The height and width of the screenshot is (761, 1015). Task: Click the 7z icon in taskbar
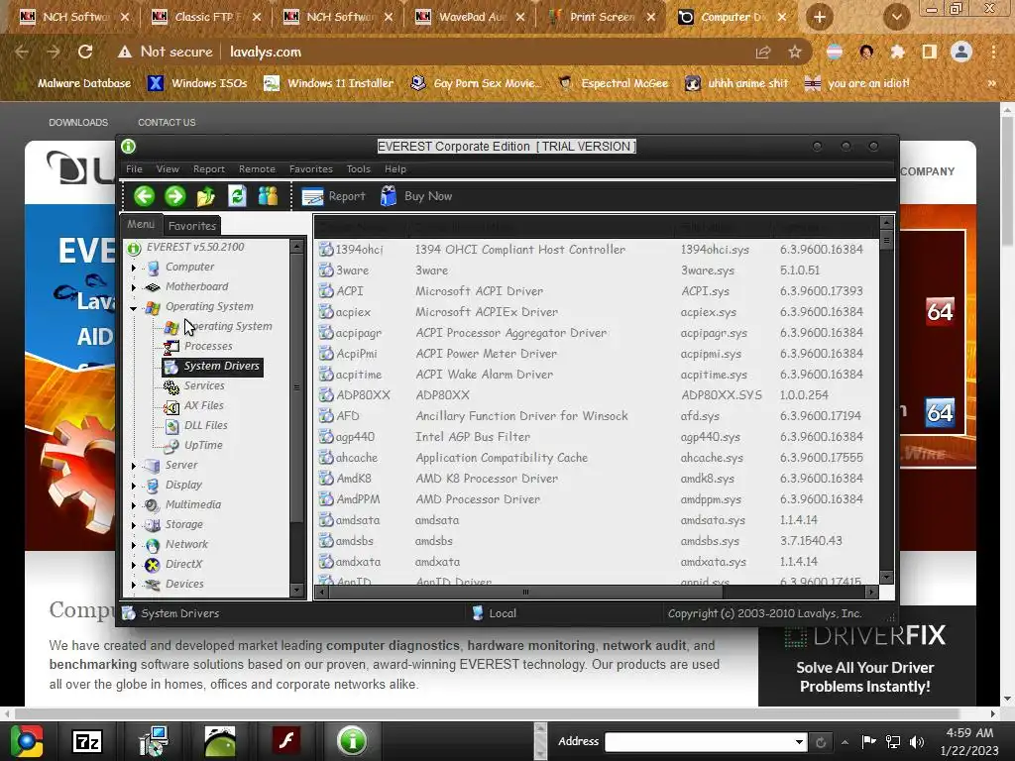87,741
